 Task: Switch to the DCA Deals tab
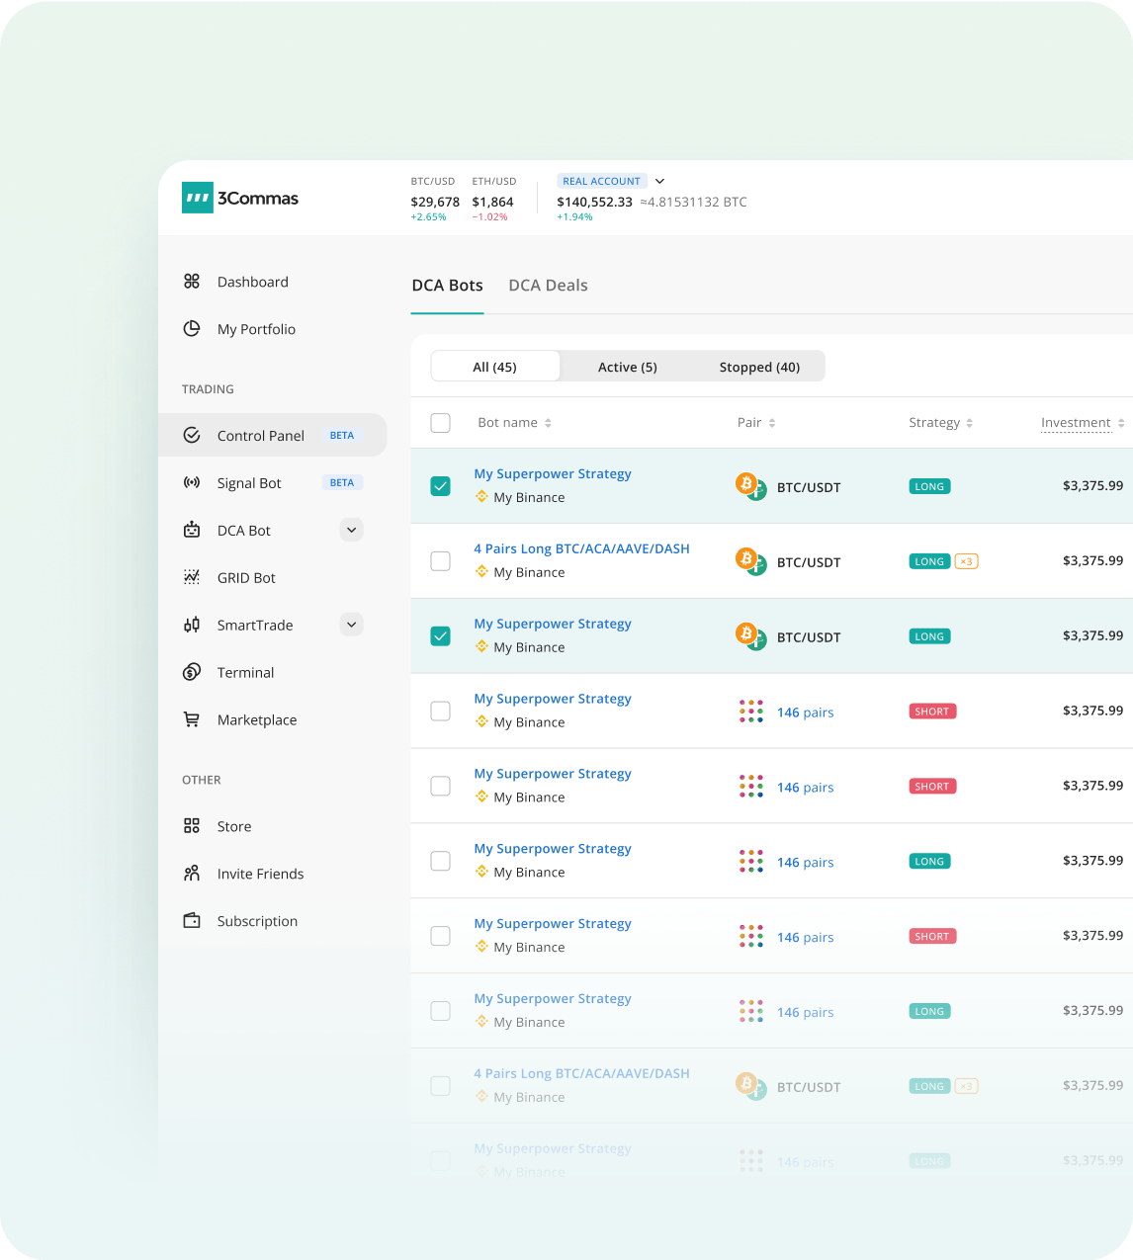548,286
